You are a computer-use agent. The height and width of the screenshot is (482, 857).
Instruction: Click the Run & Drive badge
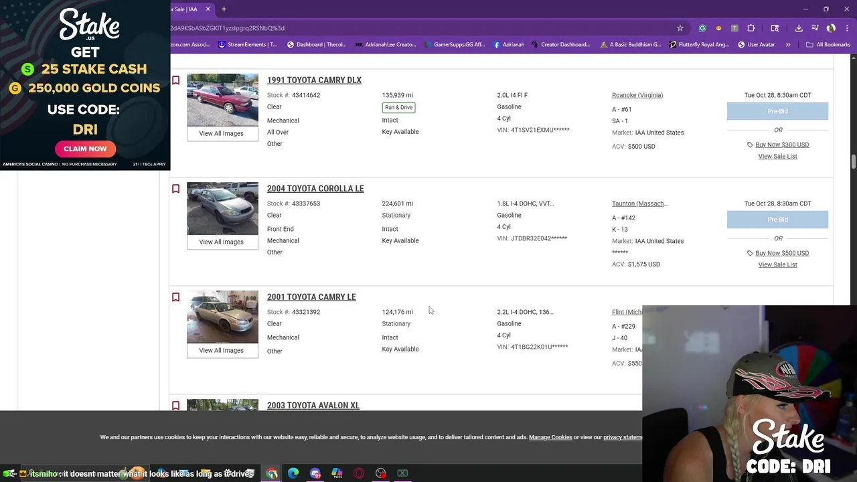coord(398,108)
